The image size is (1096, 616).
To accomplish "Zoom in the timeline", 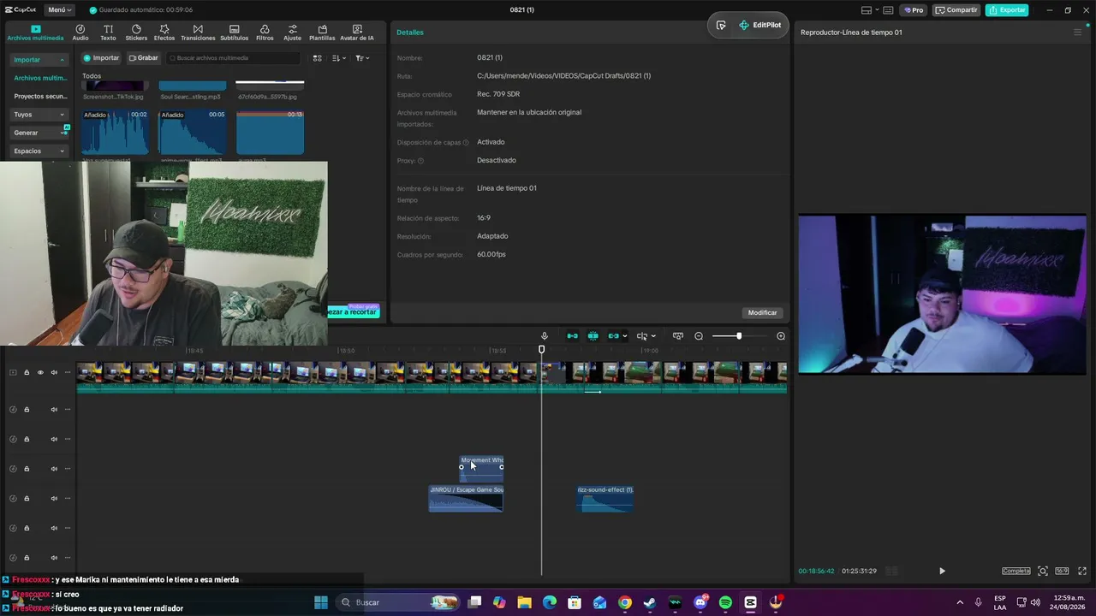I will [x=781, y=336].
